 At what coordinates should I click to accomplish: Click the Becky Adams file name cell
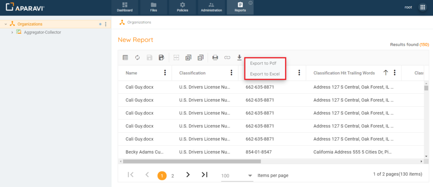pos(145,152)
